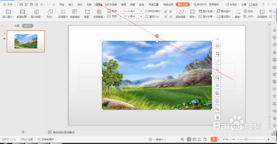Open the help question mark icon
The image size is (277, 144).
tap(263, 4)
